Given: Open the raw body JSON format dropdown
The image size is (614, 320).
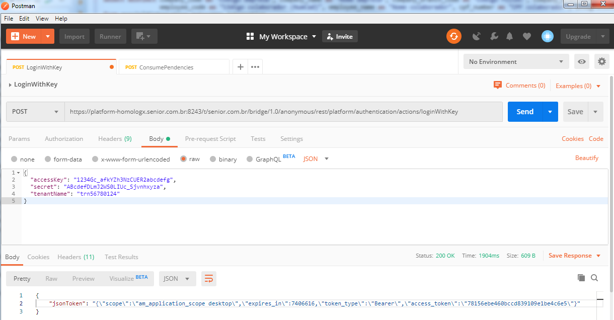Looking at the screenshot, I should coord(316,158).
